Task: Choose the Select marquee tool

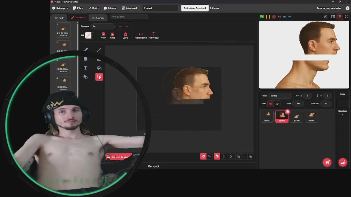Action: tap(99, 77)
